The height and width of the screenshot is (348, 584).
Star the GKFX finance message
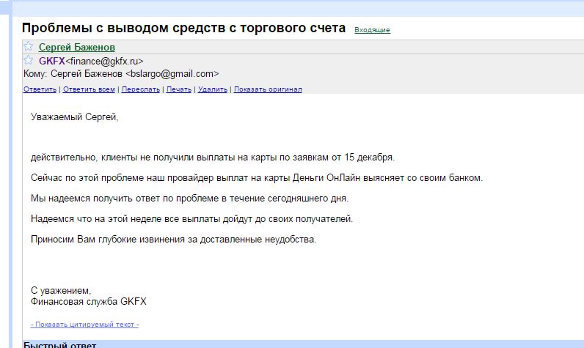point(29,60)
